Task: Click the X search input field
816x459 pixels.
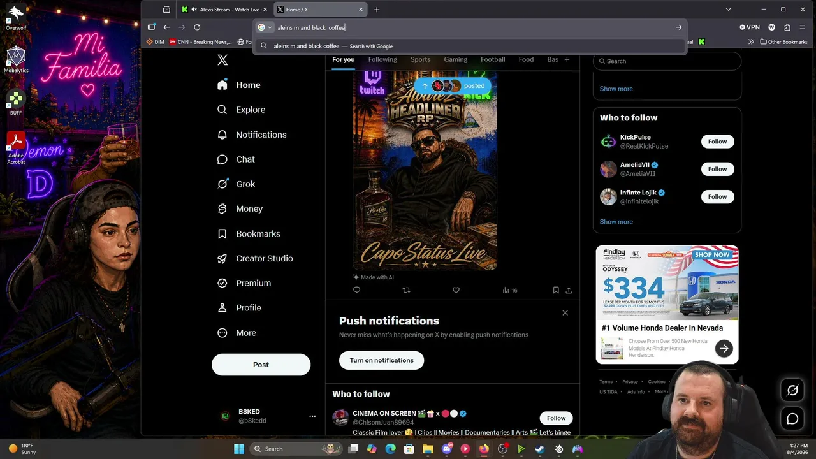Action: pyautogui.click(x=667, y=61)
